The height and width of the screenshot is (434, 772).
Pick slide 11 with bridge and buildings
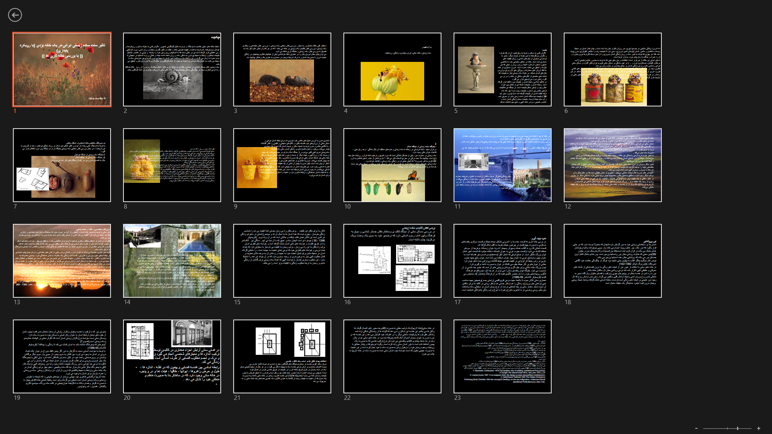(x=503, y=165)
